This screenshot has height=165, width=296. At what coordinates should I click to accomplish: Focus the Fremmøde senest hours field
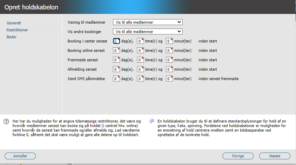click(x=140, y=60)
